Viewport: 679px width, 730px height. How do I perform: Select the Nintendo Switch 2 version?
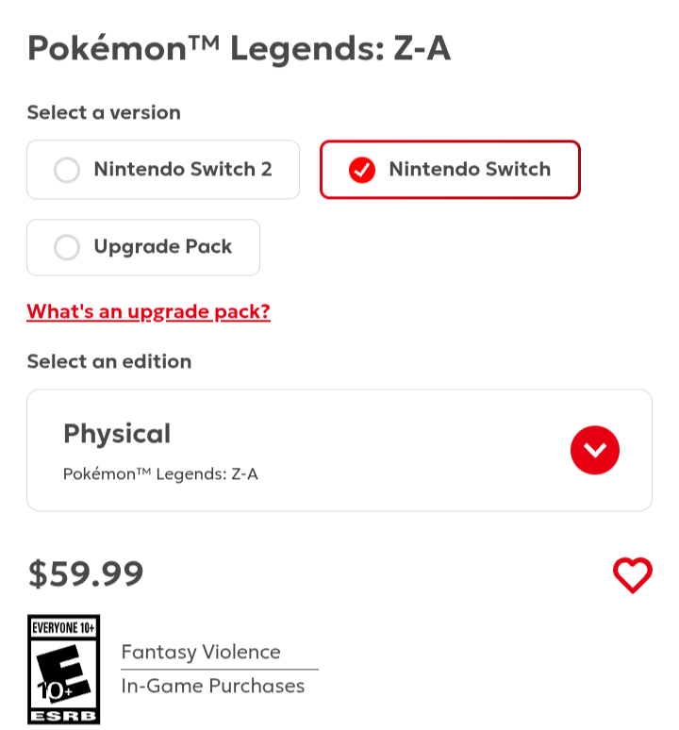click(x=163, y=170)
